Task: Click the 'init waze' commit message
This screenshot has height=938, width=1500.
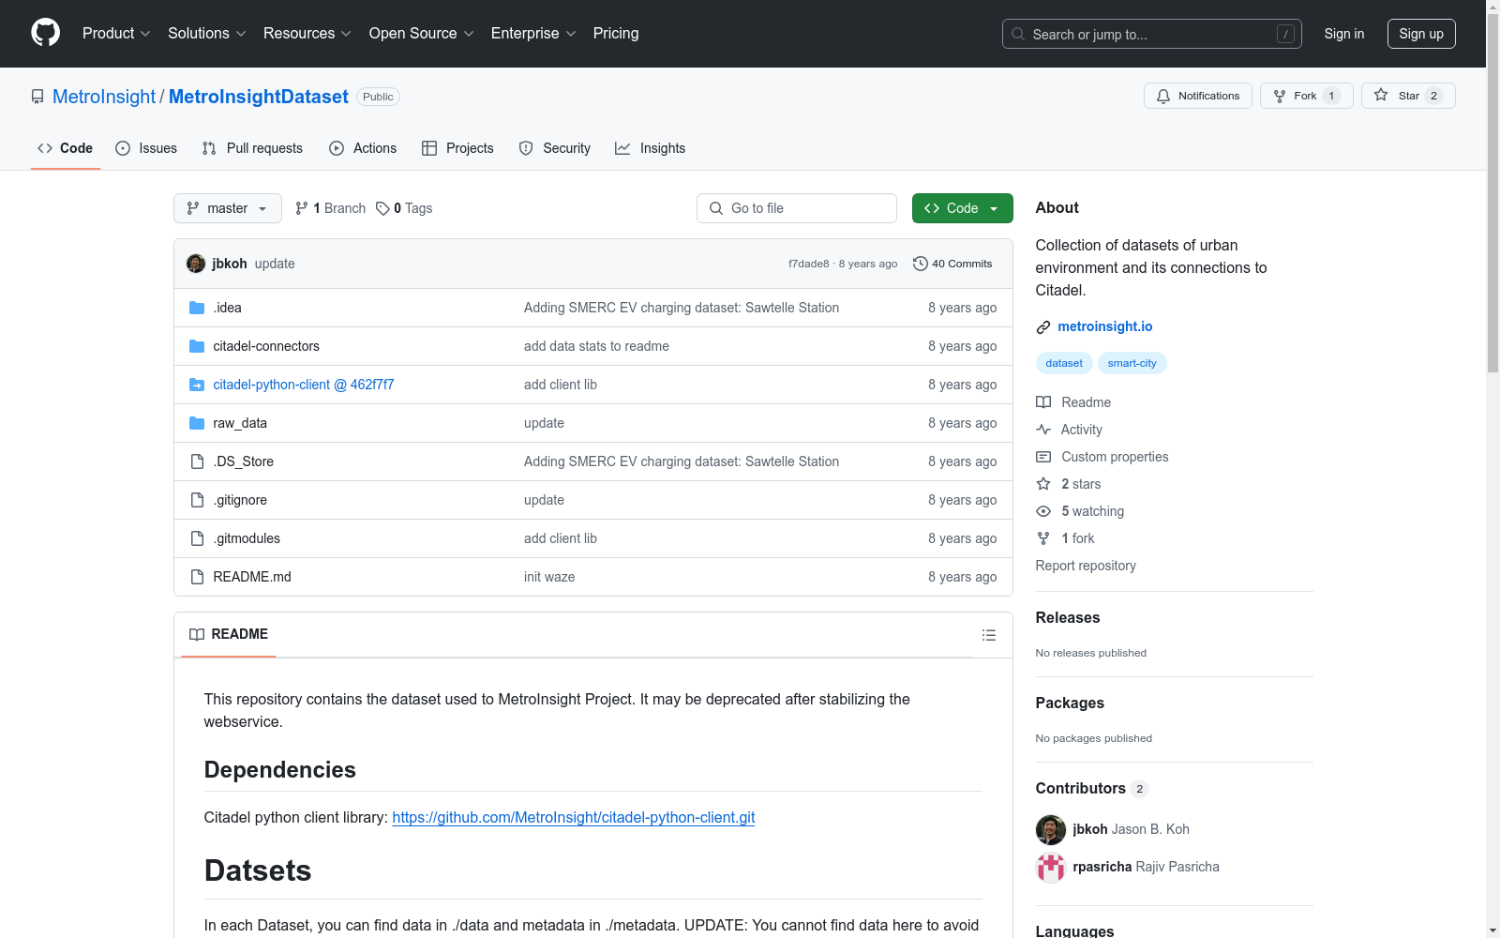Action: tap(549, 577)
